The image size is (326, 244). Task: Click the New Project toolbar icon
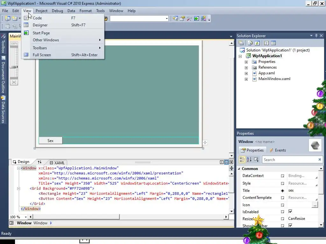[8, 19]
